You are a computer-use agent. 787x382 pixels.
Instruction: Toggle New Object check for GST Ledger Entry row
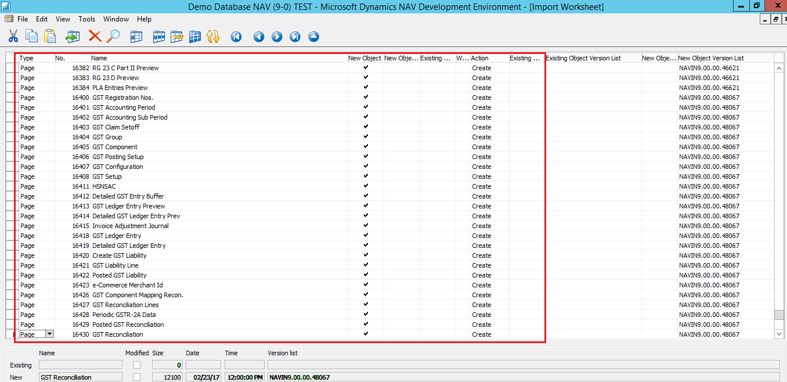click(x=366, y=235)
